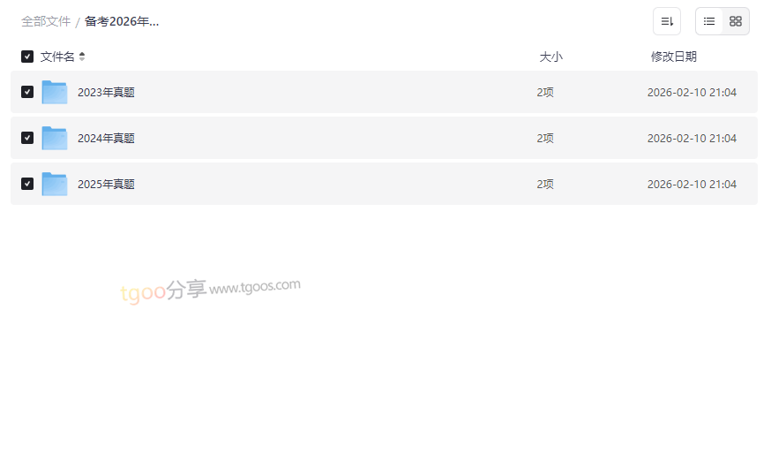The height and width of the screenshot is (454, 771).
Task: Click the 文件名 column header
Action: (57, 57)
